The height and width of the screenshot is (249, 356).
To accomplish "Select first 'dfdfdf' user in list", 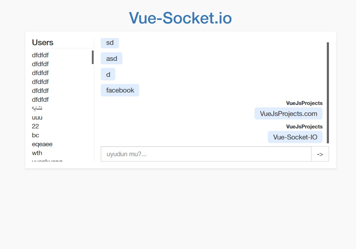I will click(x=41, y=55).
